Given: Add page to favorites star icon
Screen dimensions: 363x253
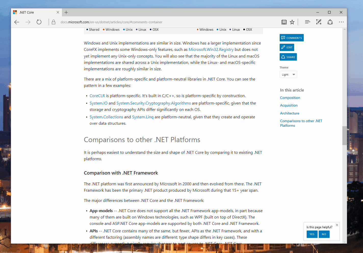Looking at the screenshot, I should click(x=292, y=22).
